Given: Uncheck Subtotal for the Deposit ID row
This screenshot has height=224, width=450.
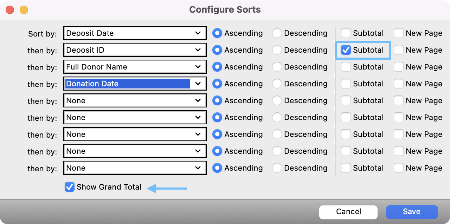Looking at the screenshot, I should point(346,50).
